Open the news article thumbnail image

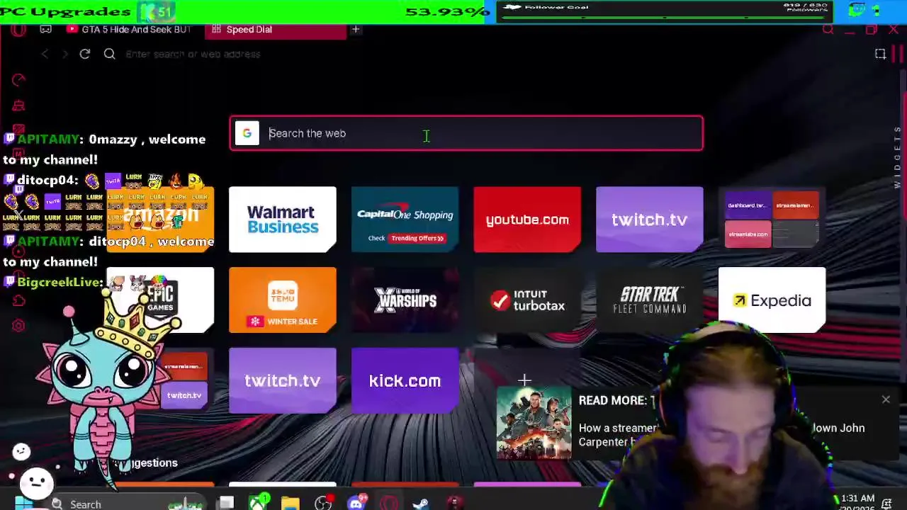click(534, 423)
